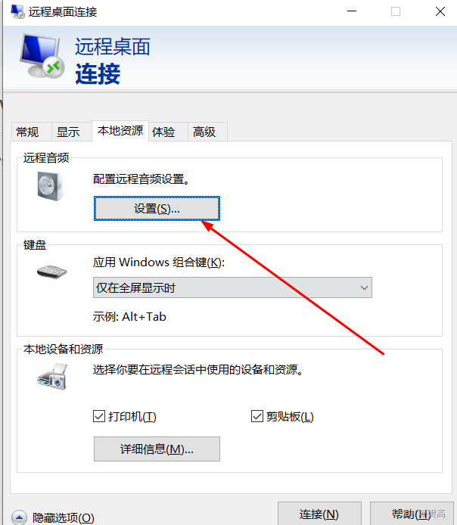Select the 本地资源 tab
This screenshot has width=457, height=525.
pyautogui.click(x=120, y=131)
